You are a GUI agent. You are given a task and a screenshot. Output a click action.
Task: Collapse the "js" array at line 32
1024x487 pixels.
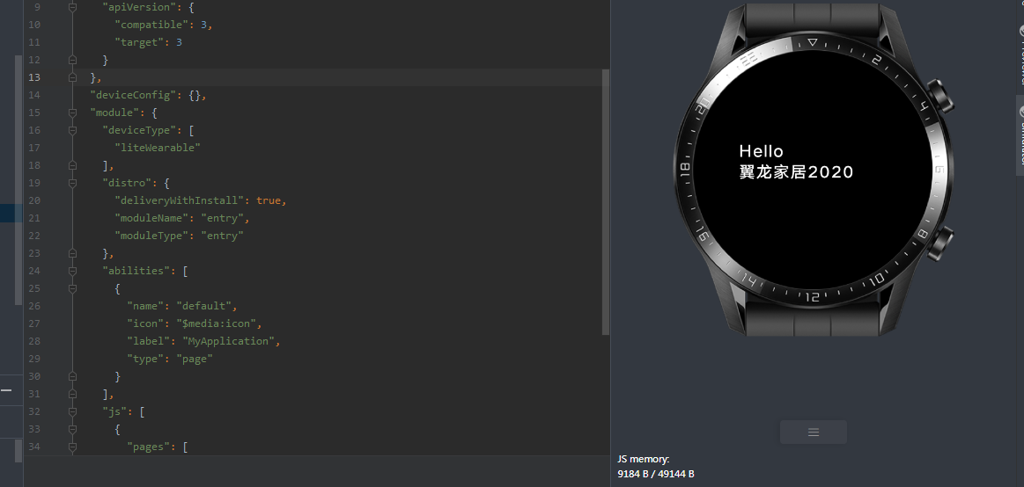click(x=72, y=412)
